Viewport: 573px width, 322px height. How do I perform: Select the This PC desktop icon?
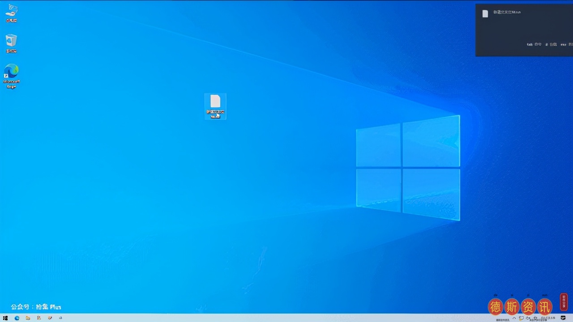[11, 13]
